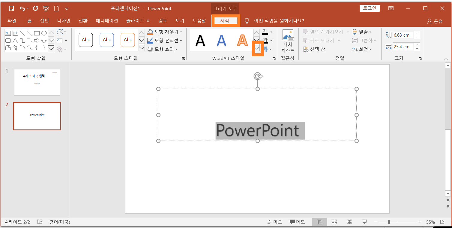Select the rectangle shape in shape gallery
Viewport: 452px width, 228px height.
[37, 33]
